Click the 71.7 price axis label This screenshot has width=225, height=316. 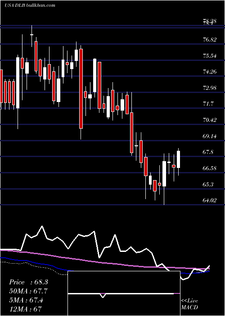pyautogui.click(x=208, y=104)
